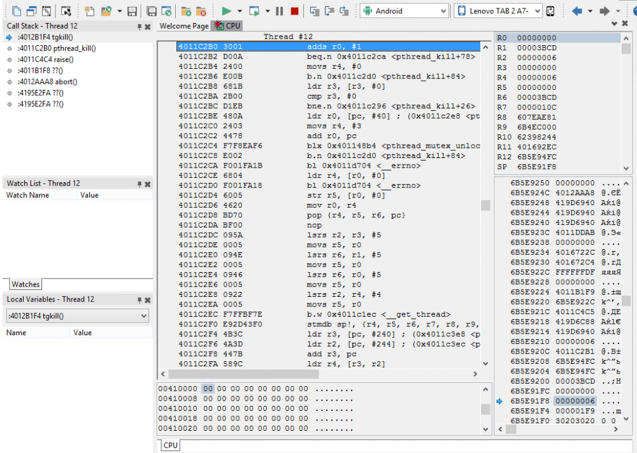
Task: Click the Remove File from Project icon
Action: pos(201,11)
